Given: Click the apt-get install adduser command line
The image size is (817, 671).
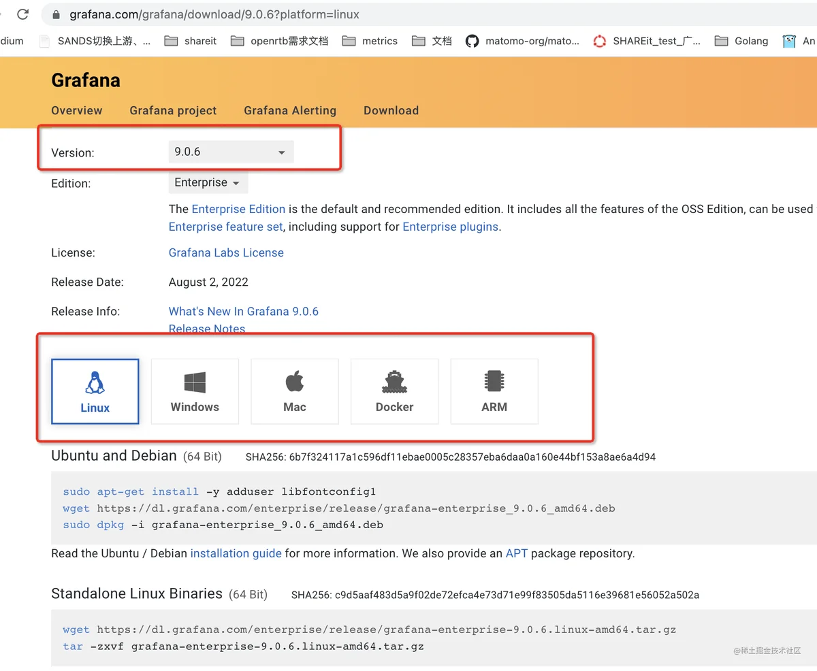Looking at the screenshot, I should point(219,491).
